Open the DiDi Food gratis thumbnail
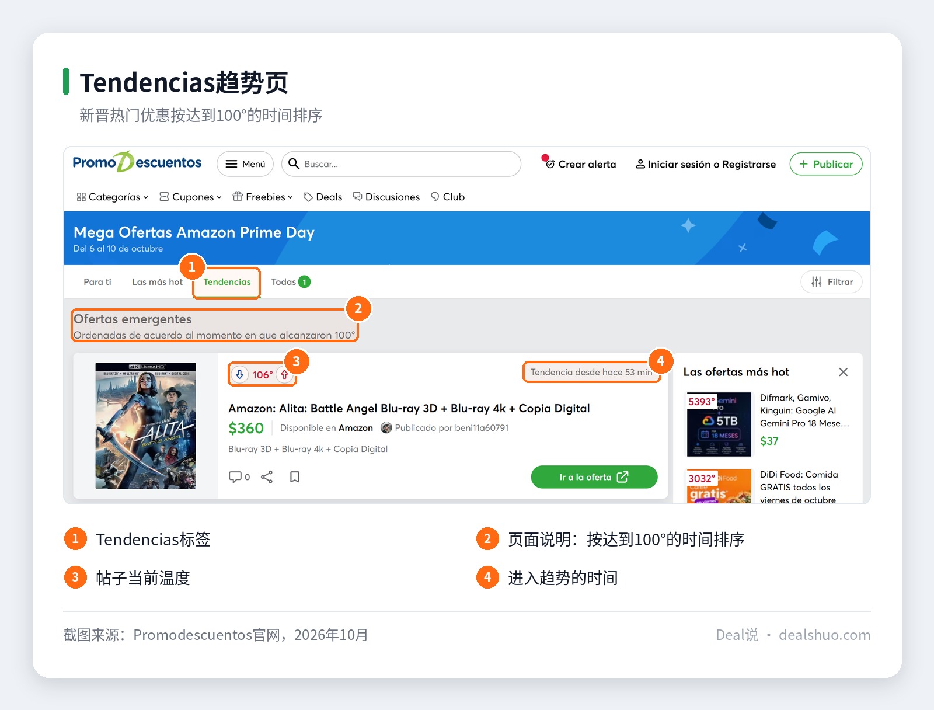Screen dimensions: 934x710 pos(719,486)
